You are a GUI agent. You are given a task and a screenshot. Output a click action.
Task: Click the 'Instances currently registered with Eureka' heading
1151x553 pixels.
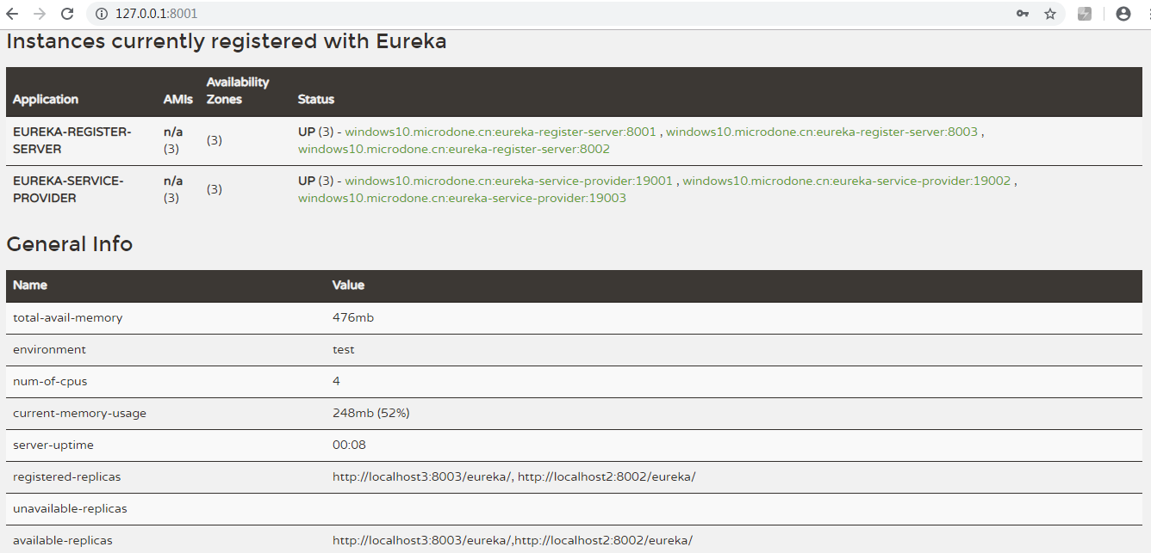click(x=227, y=41)
